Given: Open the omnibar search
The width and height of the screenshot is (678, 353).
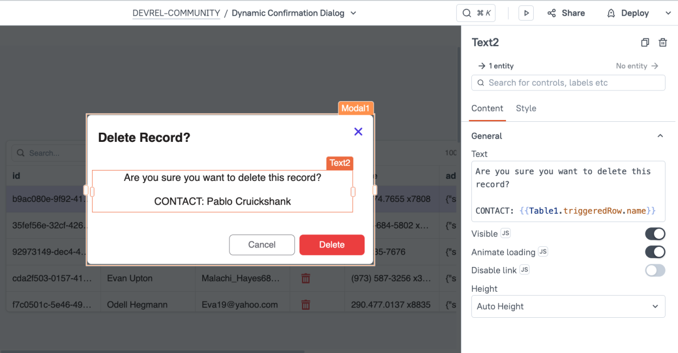Looking at the screenshot, I should [476, 12].
